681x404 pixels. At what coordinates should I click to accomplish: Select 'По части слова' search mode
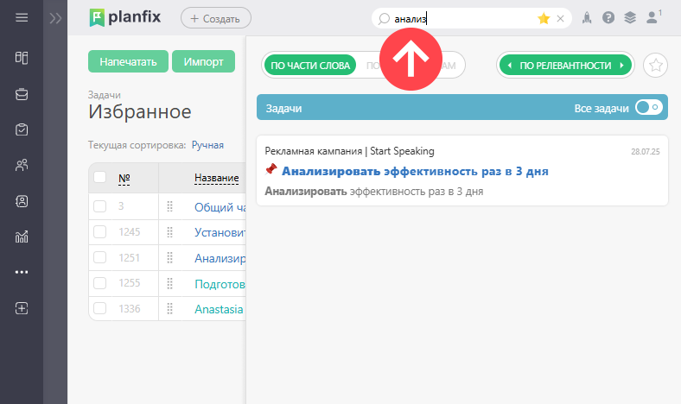(x=310, y=66)
